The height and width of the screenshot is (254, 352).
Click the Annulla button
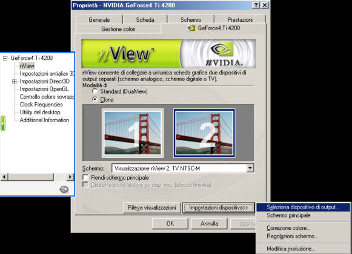[x=209, y=224]
